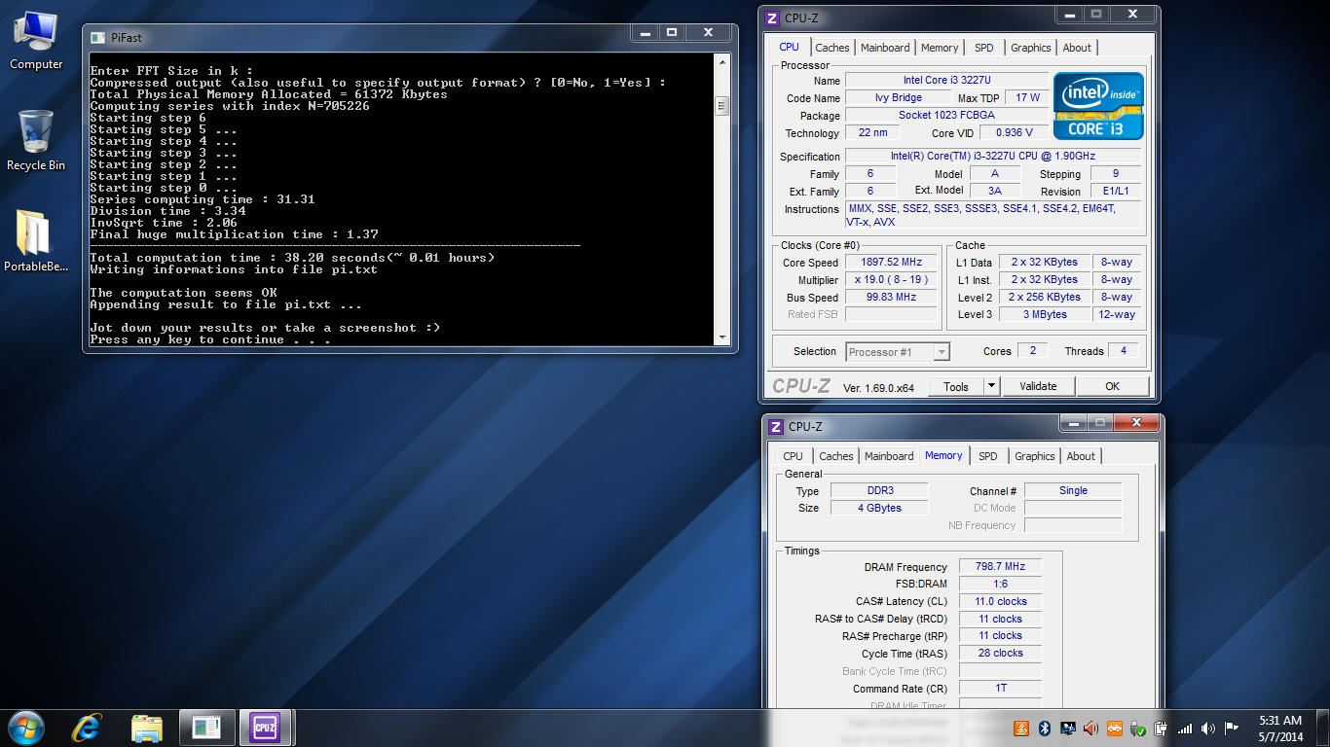Select Graphics tab in lower CPU-Z window
Image resolution: width=1330 pixels, height=747 pixels.
point(1035,456)
